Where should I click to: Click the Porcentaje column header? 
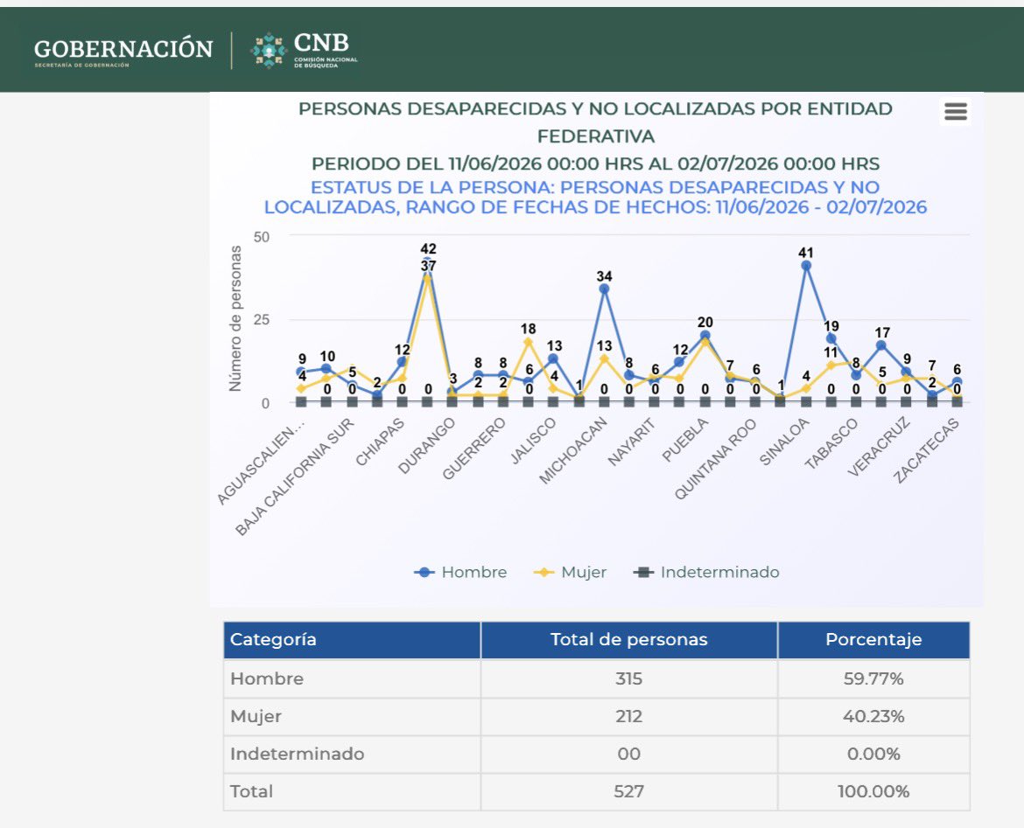[873, 640]
